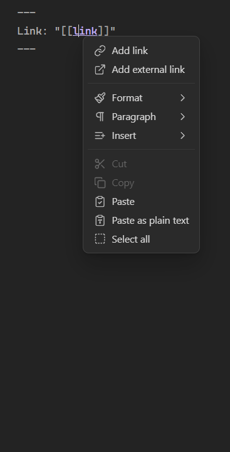Click the clipboard-T plain text paste icon
Screen dimensions: 230x452
tap(100, 221)
